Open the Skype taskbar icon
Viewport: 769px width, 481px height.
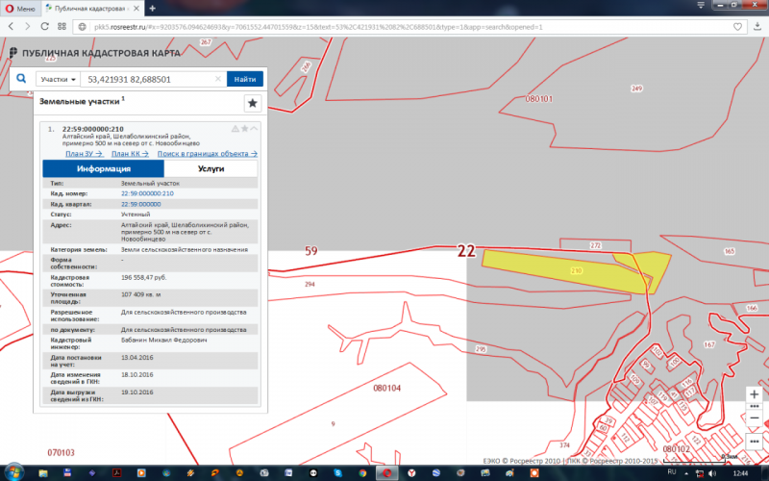click(338, 473)
